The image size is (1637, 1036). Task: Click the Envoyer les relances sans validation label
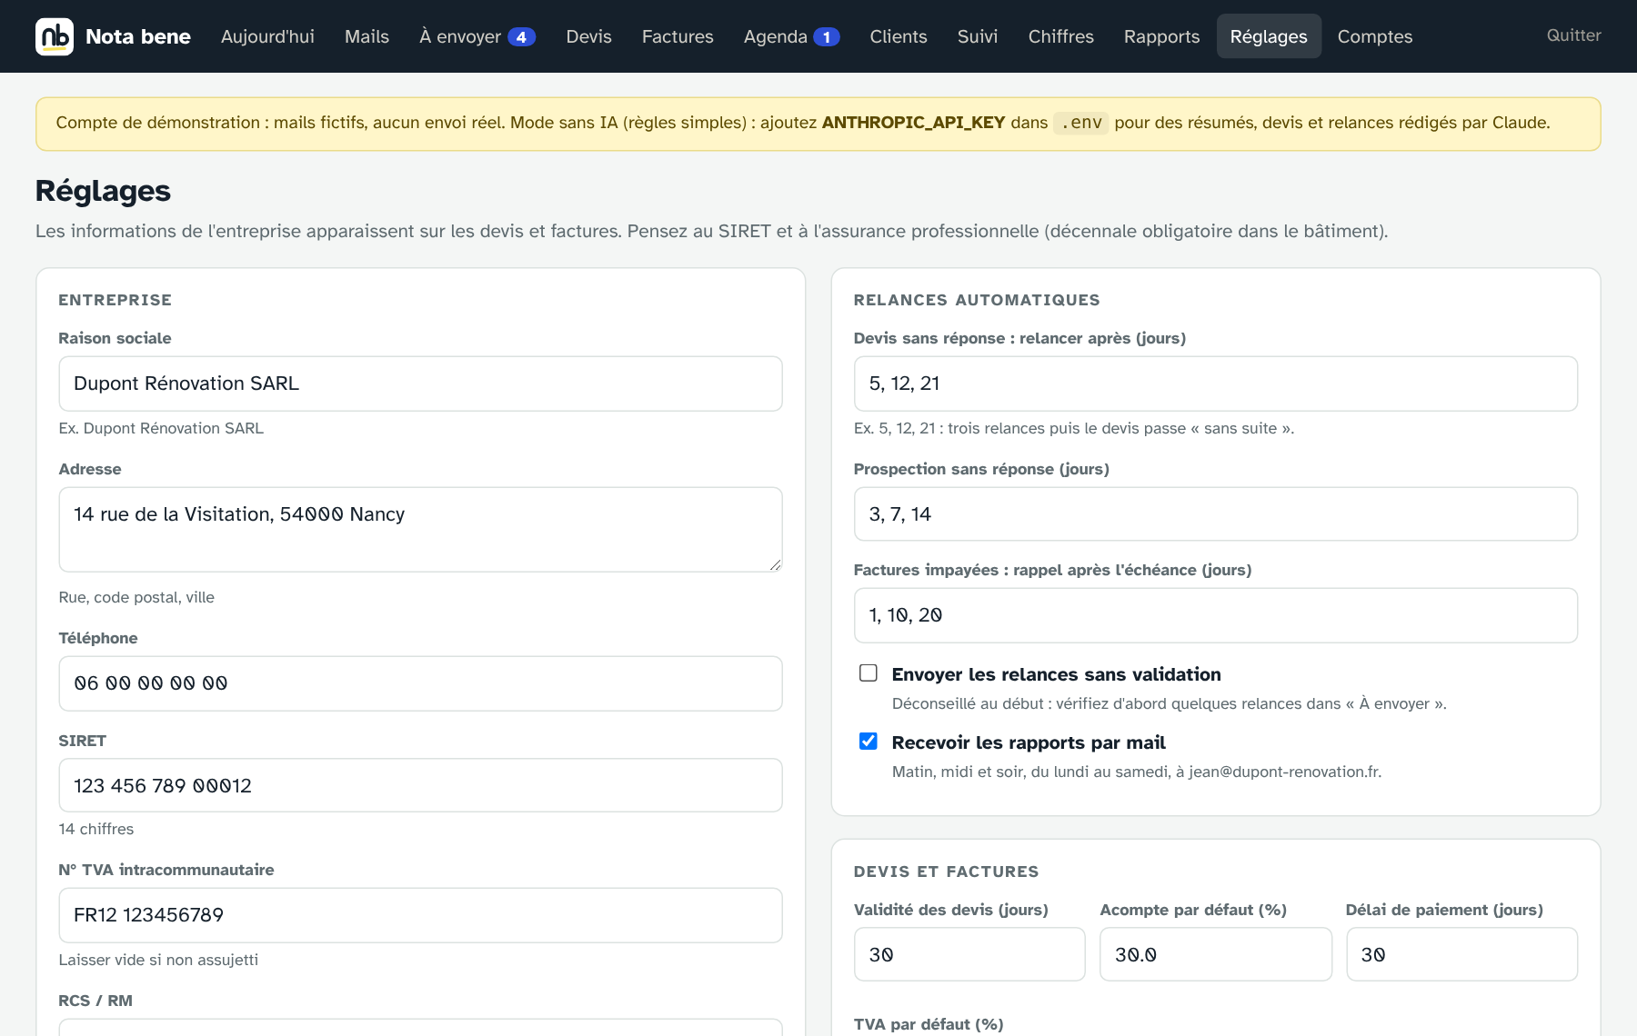point(1056,674)
